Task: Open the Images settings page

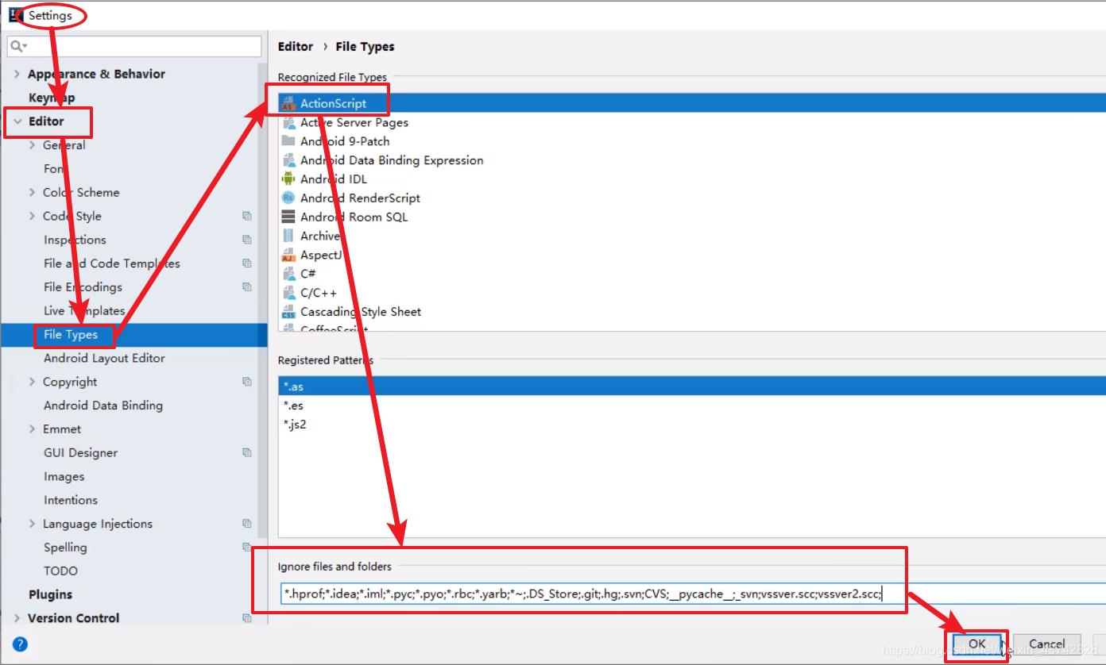Action: click(64, 476)
